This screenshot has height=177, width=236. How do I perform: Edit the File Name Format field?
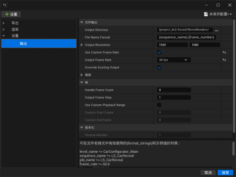pos(186,37)
